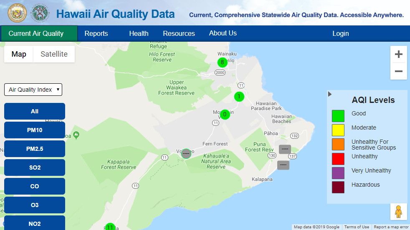Viewport: 410px width, 230px height.
Task: Select the Hilo station marker showing 8
Action: tap(222, 62)
